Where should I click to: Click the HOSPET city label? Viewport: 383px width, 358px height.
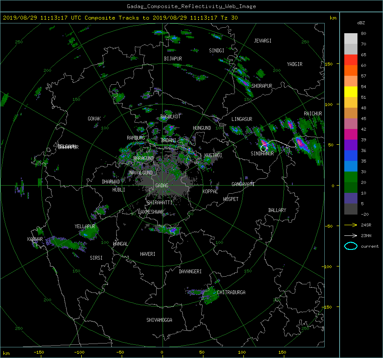(231, 199)
